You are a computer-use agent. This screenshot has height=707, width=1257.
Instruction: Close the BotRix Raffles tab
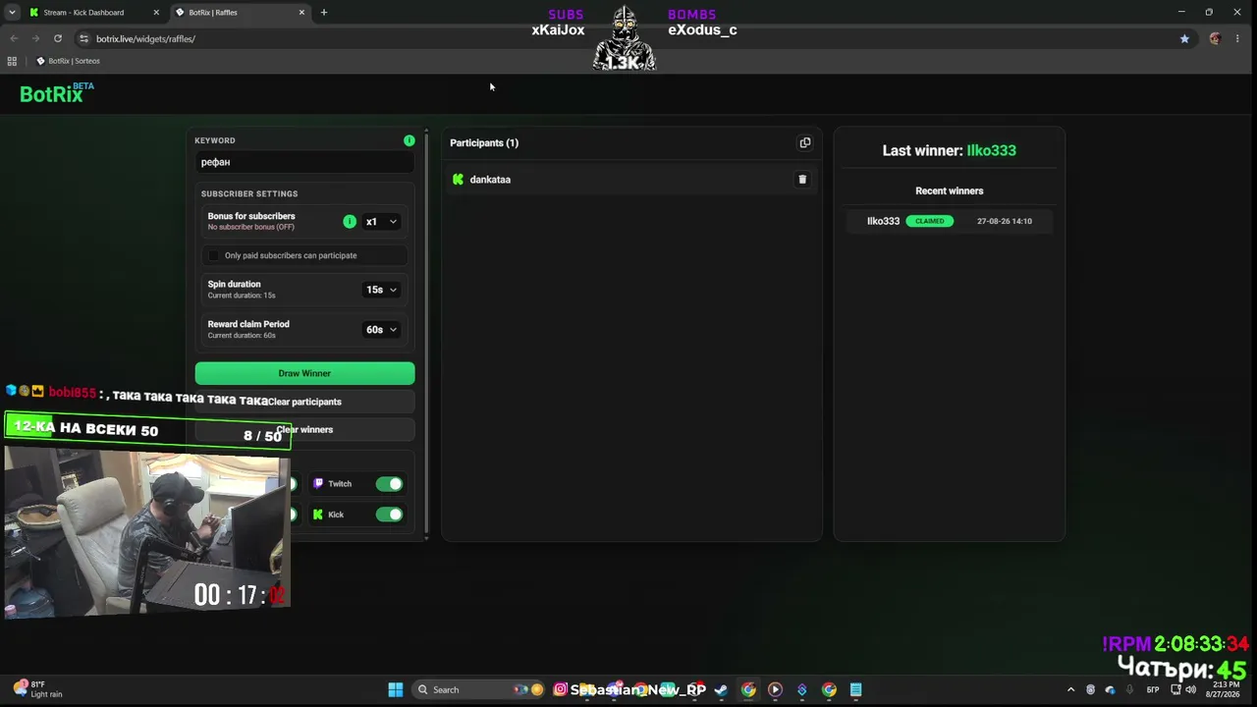301,13
